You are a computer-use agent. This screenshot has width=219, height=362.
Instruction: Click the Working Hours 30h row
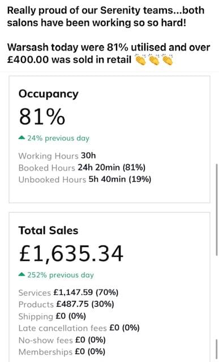click(x=57, y=156)
